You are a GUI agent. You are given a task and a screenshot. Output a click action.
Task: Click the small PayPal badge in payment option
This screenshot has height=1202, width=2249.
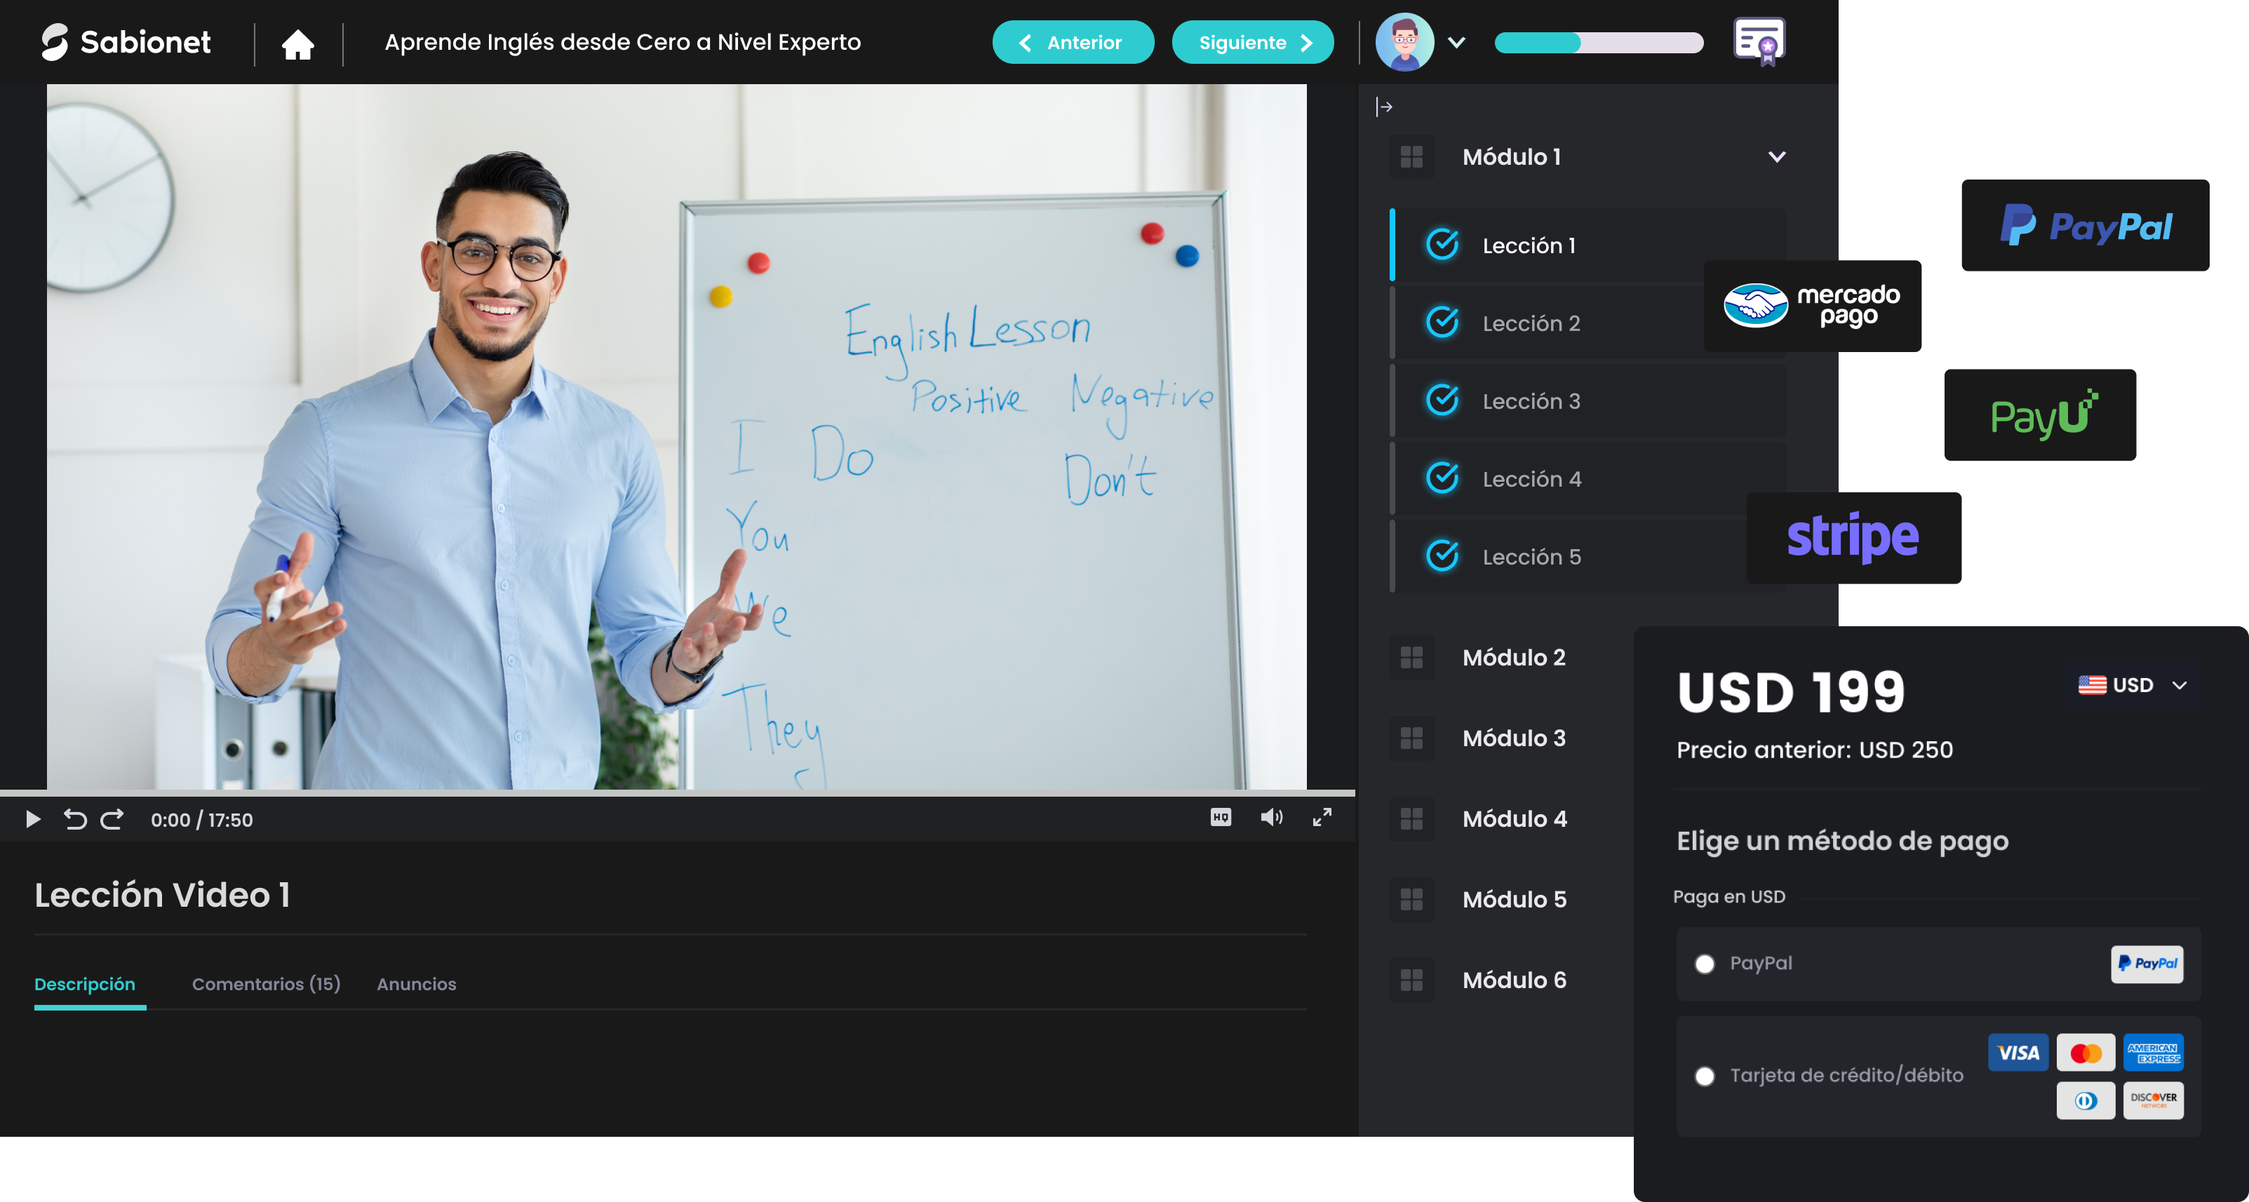2147,964
